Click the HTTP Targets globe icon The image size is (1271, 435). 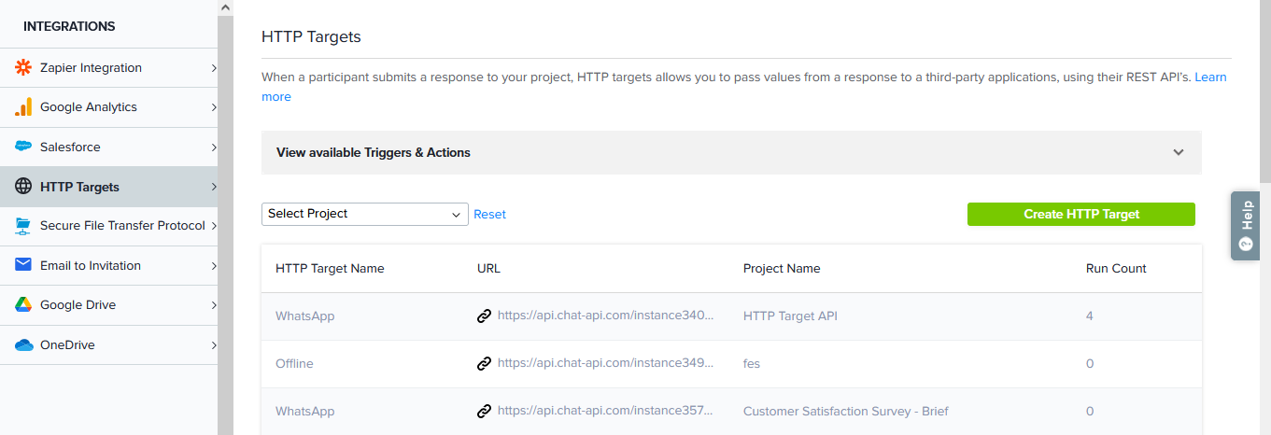click(23, 187)
